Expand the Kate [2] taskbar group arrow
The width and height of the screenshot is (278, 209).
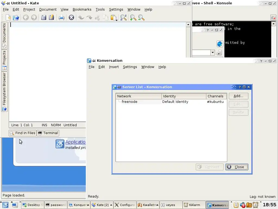(111, 205)
